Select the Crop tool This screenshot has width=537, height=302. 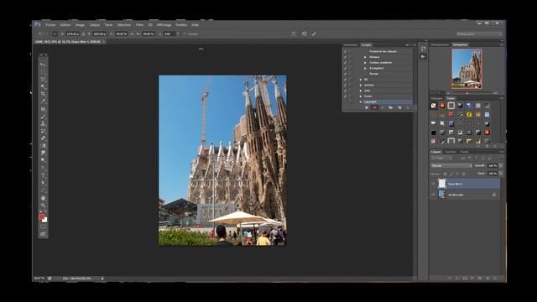pos(43,94)
